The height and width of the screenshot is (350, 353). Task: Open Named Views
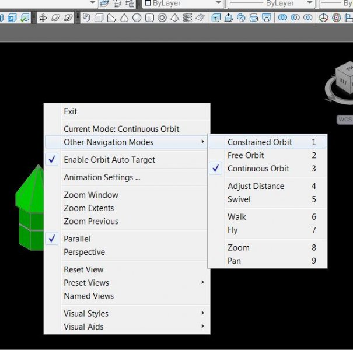click(x=127, y=296)
